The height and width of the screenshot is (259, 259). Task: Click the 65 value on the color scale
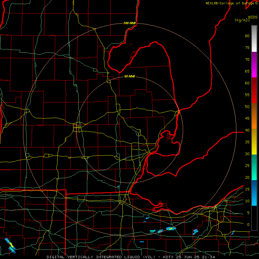coord(247,71)
